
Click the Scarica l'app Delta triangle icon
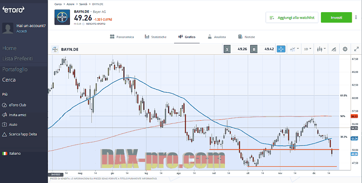click(4, 134)
